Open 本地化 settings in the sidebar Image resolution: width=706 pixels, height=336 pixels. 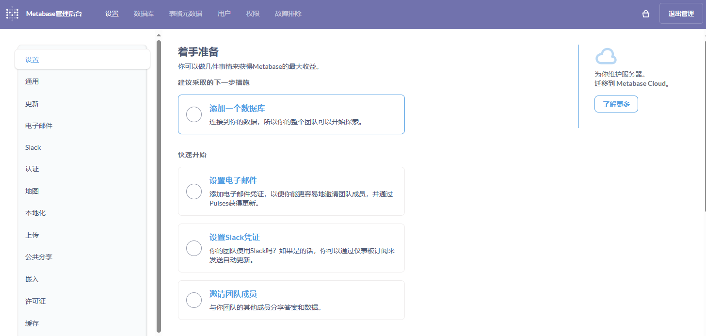click(x=35, y=213)
